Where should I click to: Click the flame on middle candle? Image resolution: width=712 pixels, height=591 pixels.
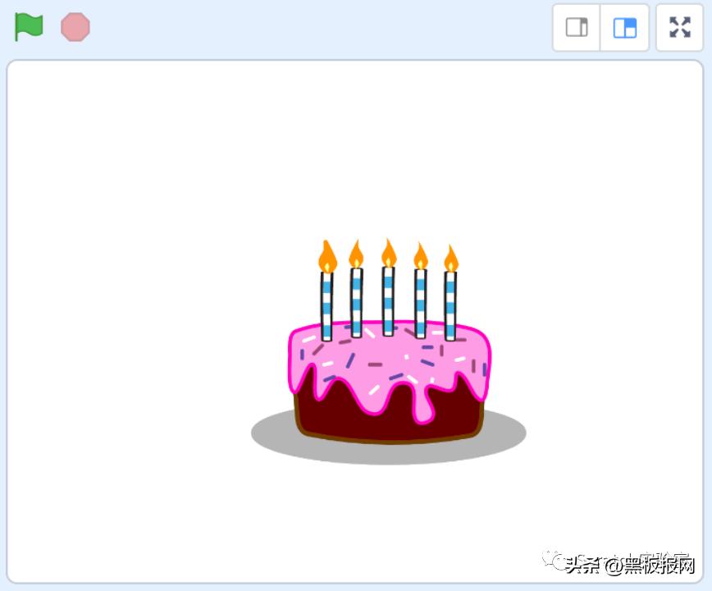389,253
